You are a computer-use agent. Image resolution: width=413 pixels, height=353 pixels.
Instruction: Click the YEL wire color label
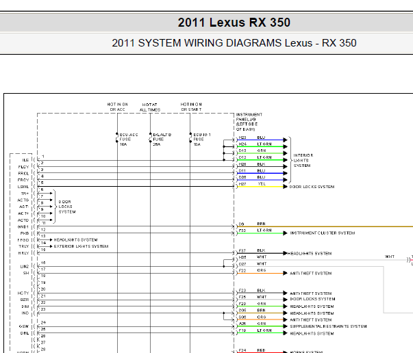tap(262, 184)
